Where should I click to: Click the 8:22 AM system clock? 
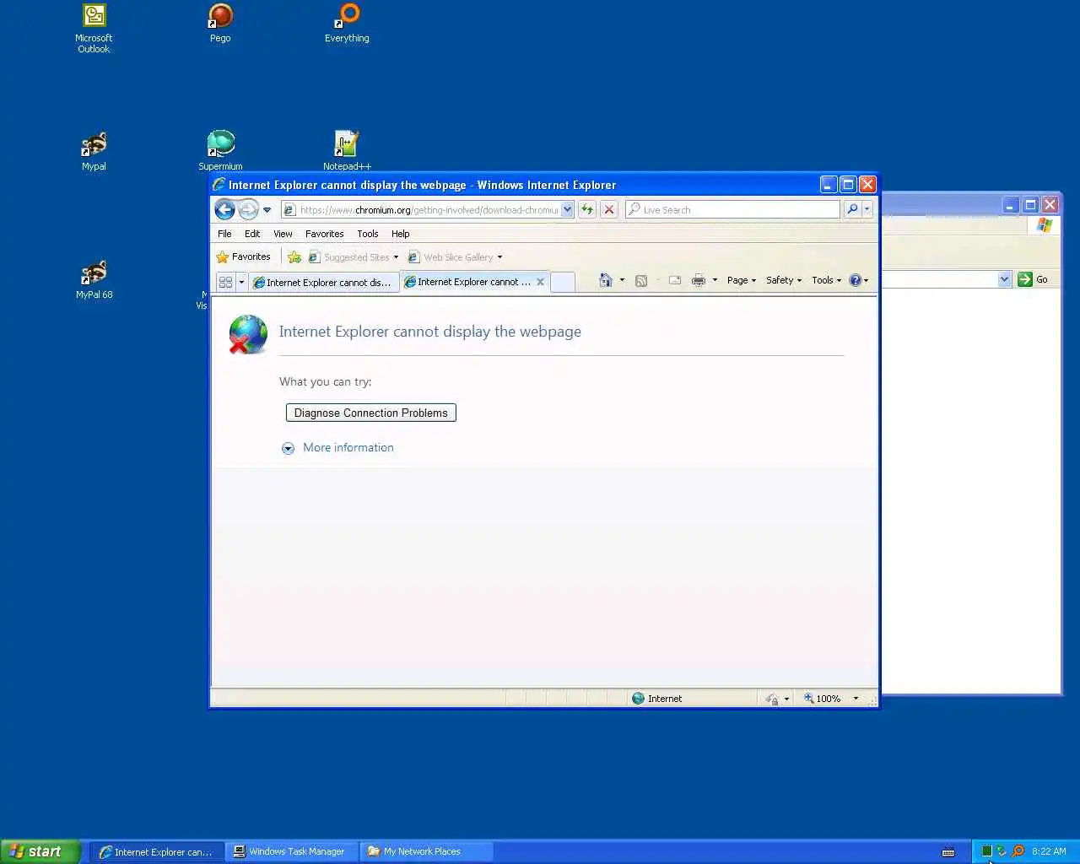click(x=1049, y=851)
